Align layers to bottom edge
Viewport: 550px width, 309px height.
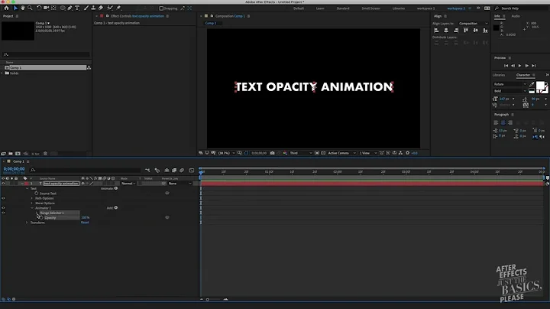pos(486,31)
